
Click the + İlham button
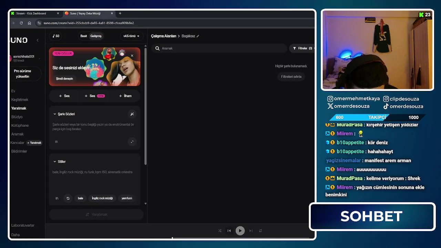pyautogui.click(x=125, y=96)
